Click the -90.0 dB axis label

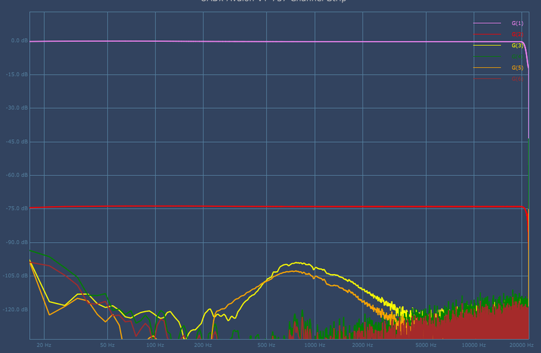tap(17, 242)
